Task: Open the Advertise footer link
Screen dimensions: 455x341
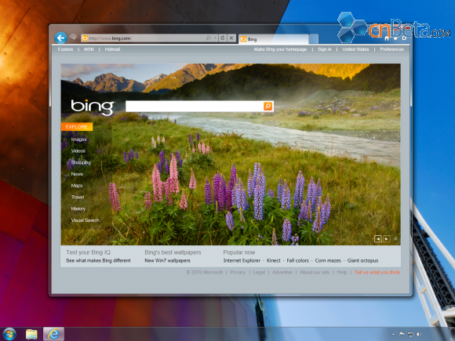Action: (x=282, y=272)
